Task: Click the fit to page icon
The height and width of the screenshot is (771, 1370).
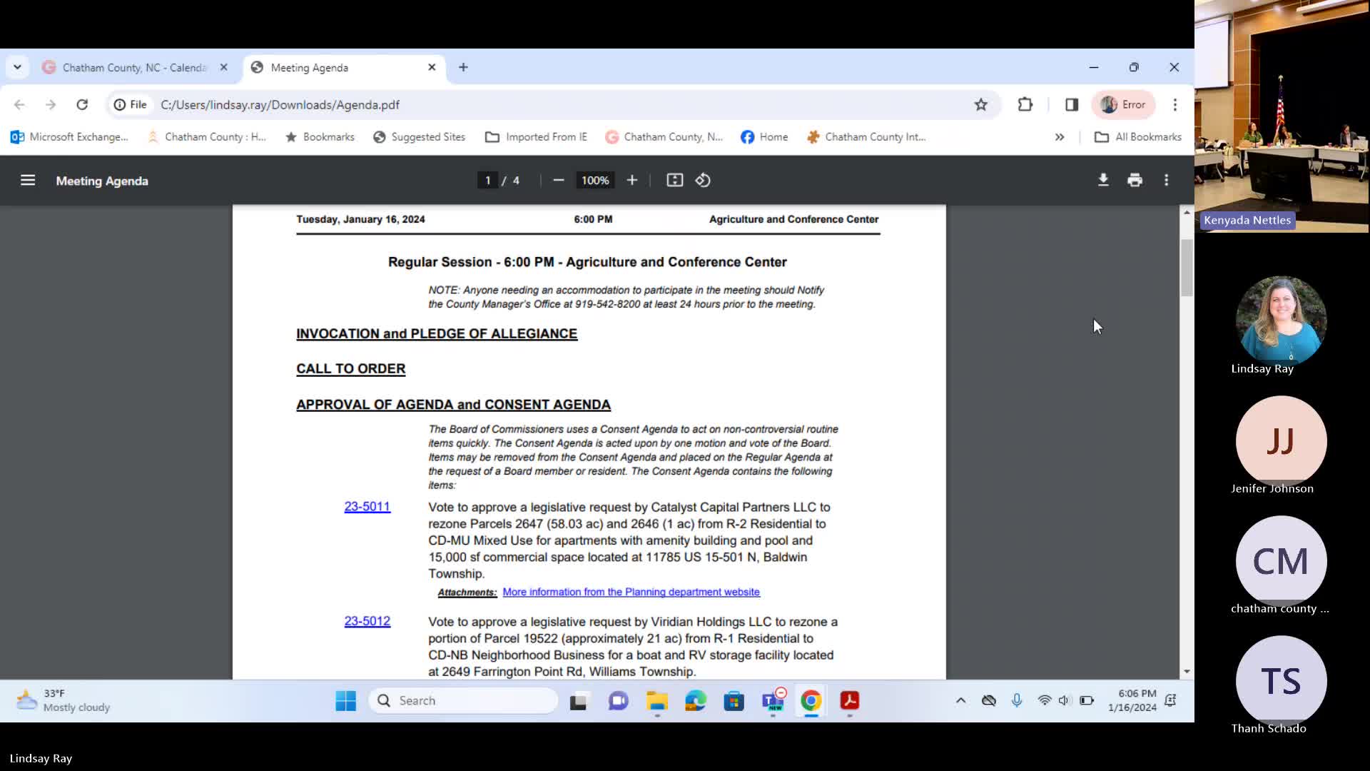Action: [674, 181]
